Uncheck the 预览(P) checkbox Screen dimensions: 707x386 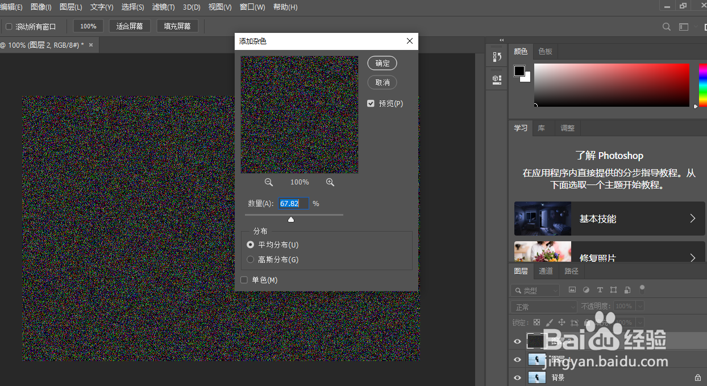point(371,103)
